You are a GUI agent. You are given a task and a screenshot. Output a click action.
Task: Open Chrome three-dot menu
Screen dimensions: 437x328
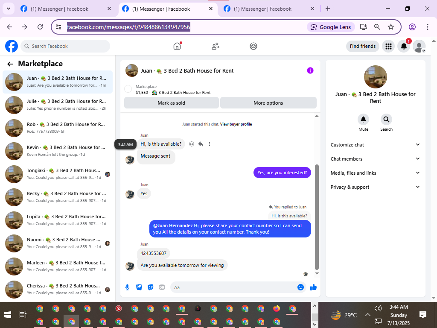[428, 27]
